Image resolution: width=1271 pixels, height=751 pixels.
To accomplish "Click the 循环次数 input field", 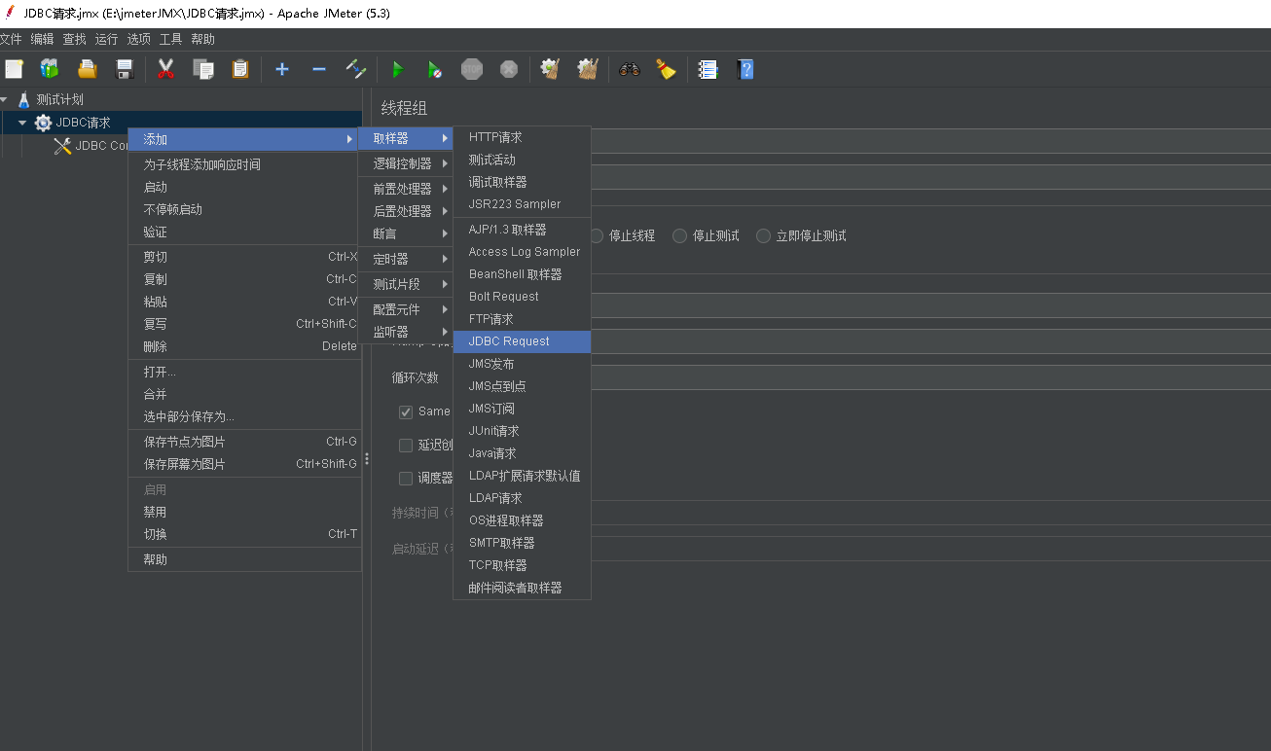I will 929,377.
